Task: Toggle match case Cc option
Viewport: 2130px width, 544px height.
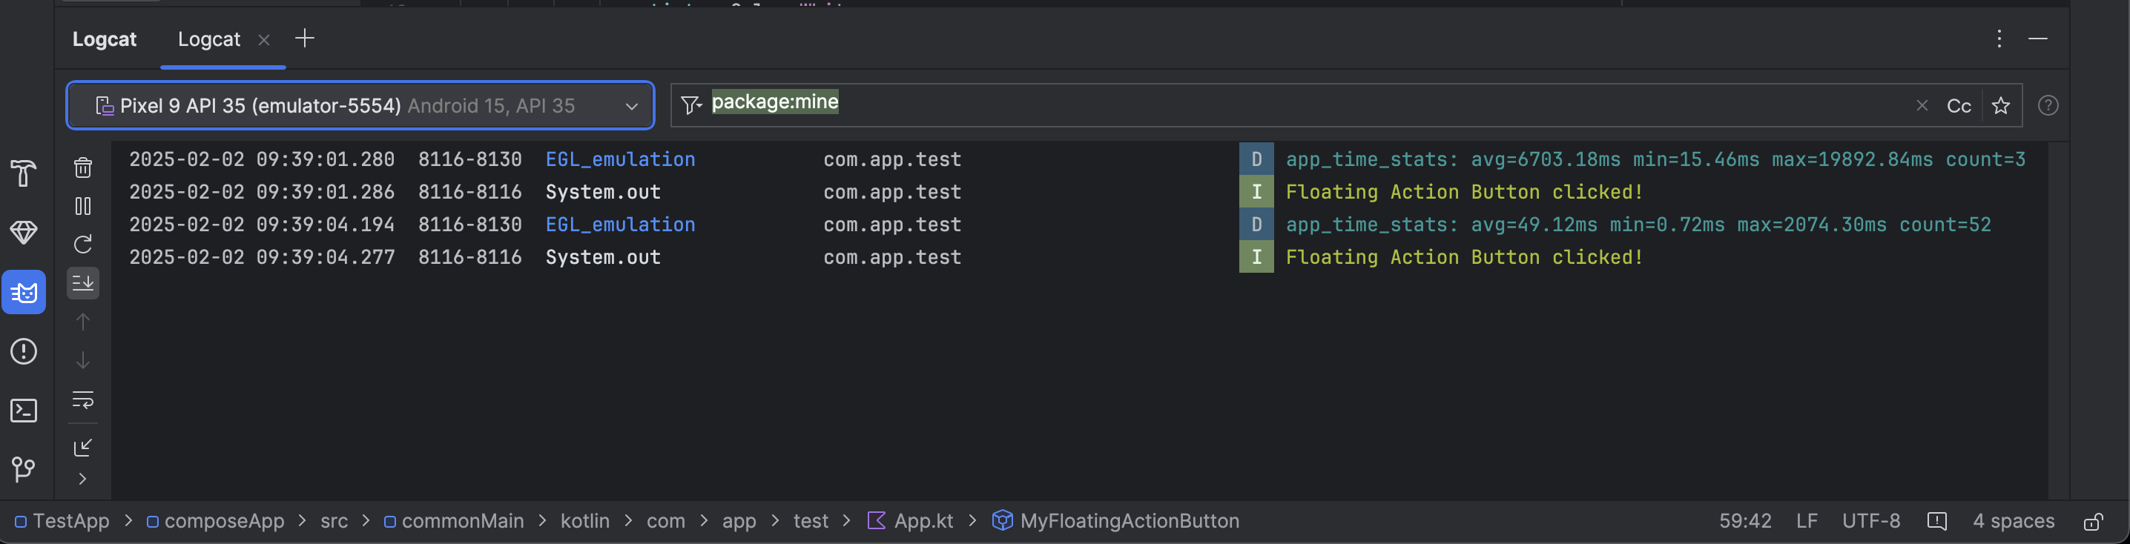Action: 1959,106
